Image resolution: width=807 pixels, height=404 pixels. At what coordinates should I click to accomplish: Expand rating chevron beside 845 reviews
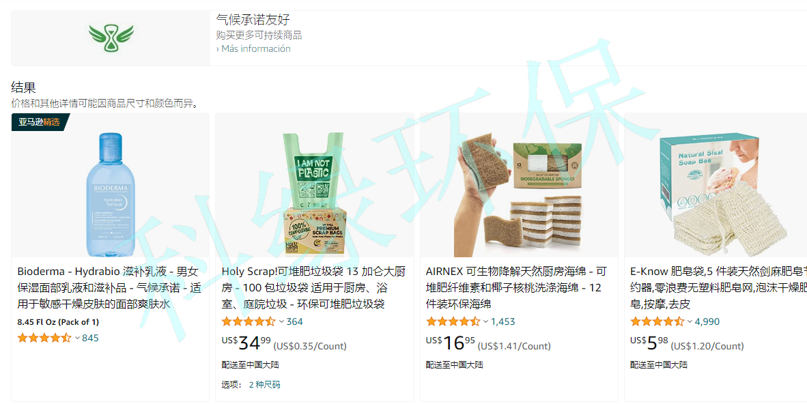click(77, 338)
